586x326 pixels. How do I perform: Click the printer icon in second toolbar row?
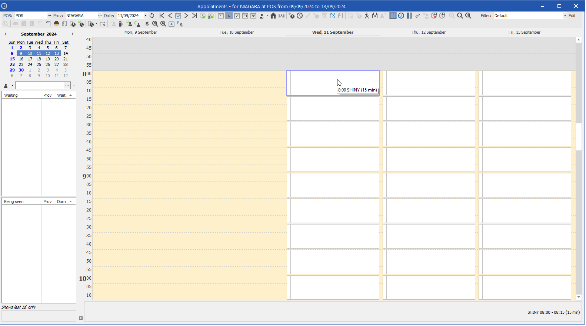(x=56, y=24)
